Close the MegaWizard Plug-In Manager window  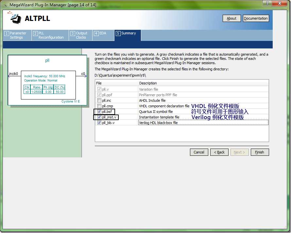point(280,3)
